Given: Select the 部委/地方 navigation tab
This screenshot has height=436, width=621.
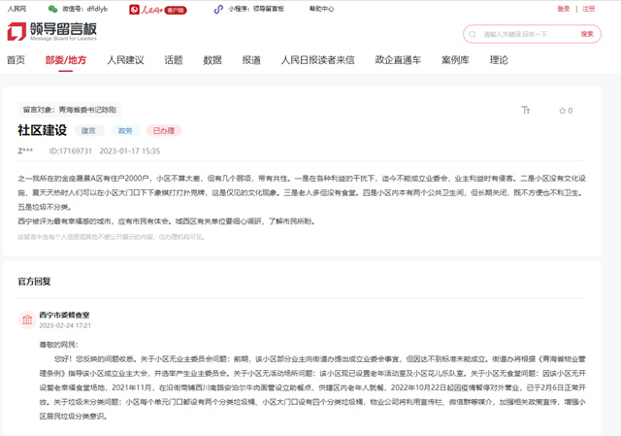Looking at the screenshot, I should pyautogui.click(x=66, y=60).
